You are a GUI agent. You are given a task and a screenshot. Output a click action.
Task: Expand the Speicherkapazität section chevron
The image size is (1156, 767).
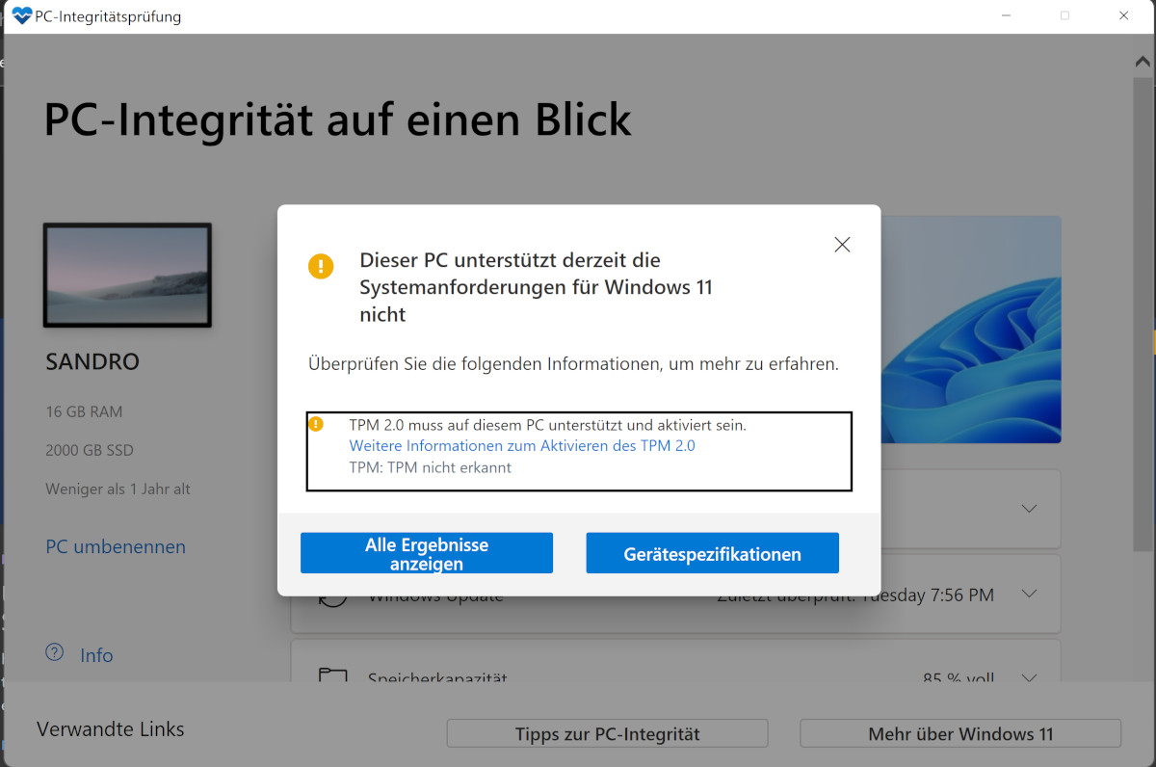(x=1029, y=677)
